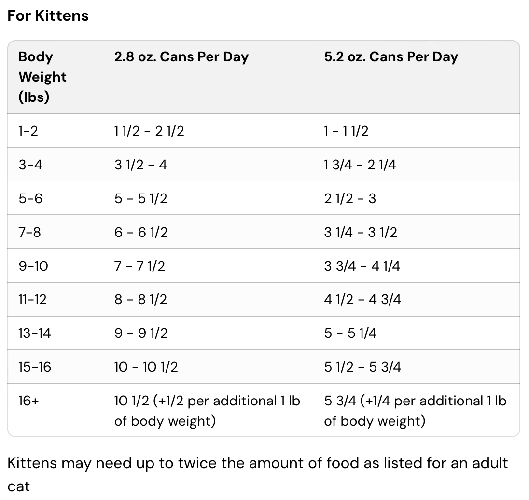Click the "7 - 7 1/2" cell
This screenshot has height=500, width=529.
140,266
